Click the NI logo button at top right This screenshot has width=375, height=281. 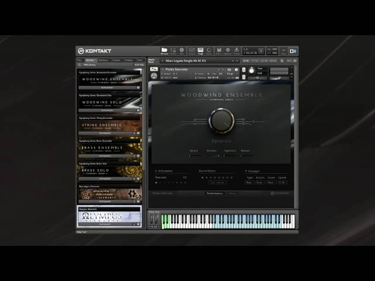tap(293, 51)
